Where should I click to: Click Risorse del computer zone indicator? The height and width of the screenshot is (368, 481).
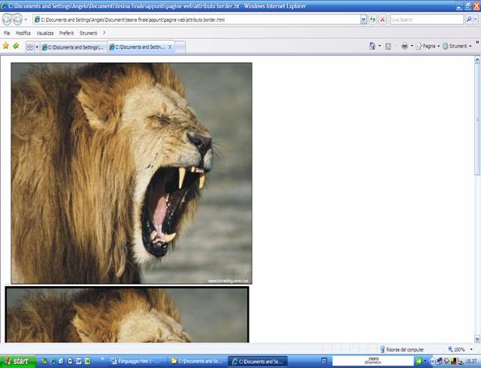[x=402, y=349]
